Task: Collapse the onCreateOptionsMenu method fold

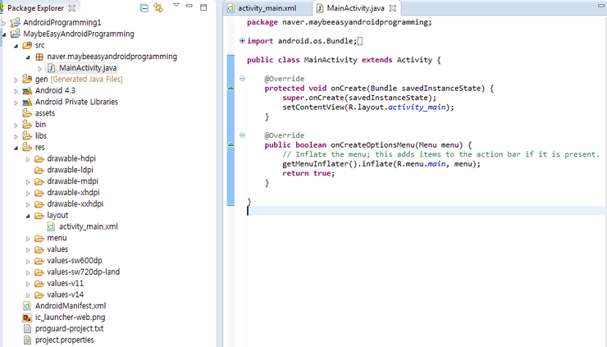Action: pyautogui.click(x=242, y=135)
